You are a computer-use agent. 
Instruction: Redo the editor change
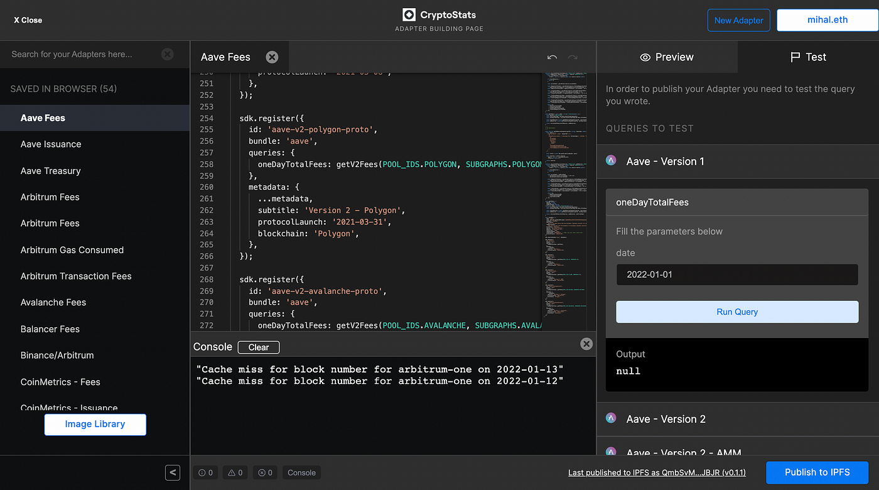pyautogui.click(x=573, y=57)
